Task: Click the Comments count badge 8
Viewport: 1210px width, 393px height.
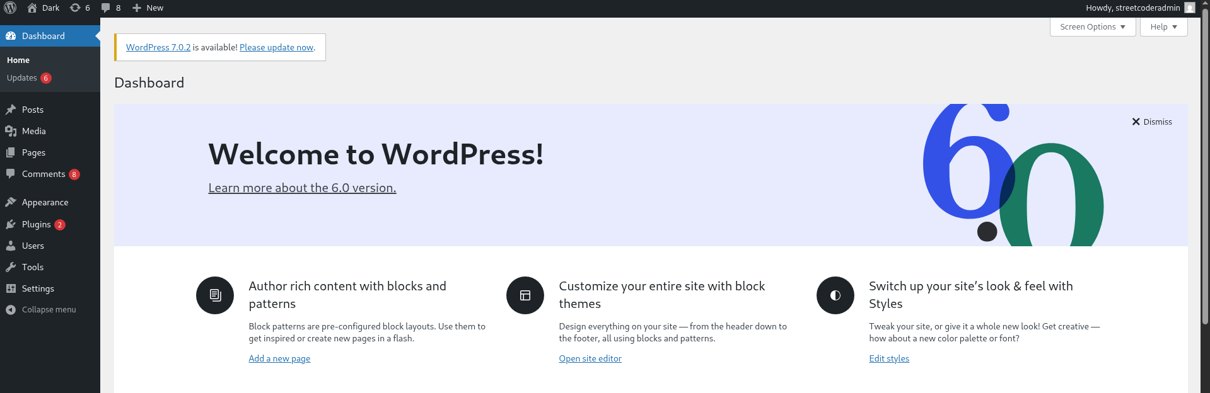Action: (x=74, y=174)
